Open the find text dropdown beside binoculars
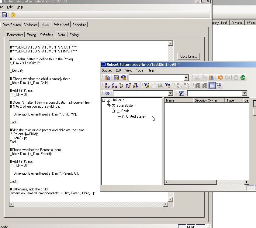The height and width of the screenshot is (228, 256). pos(171,93)
